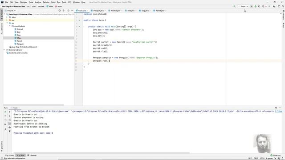Screen dimensions: 285x160
Task: Switch to the Animal.java tab
Action: pos(115,11)
